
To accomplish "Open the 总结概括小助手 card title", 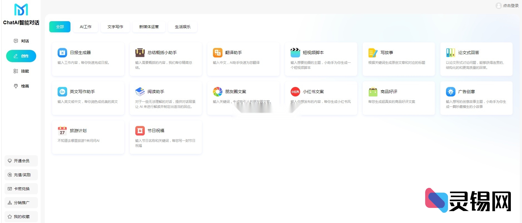I will point(162,52).
